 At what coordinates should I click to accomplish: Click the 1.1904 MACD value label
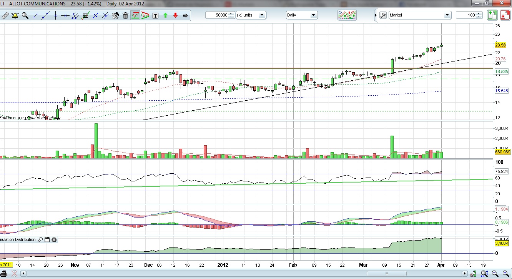click(x=501, y=209)
